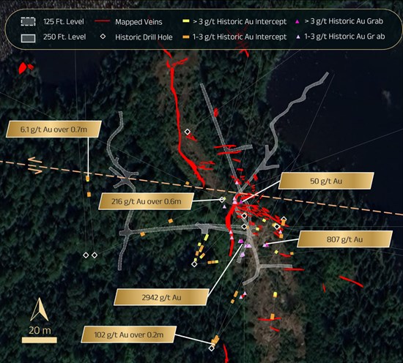Click the orange 1-3 g/t Au Intercept legend swatch

[x=186, y=37]
